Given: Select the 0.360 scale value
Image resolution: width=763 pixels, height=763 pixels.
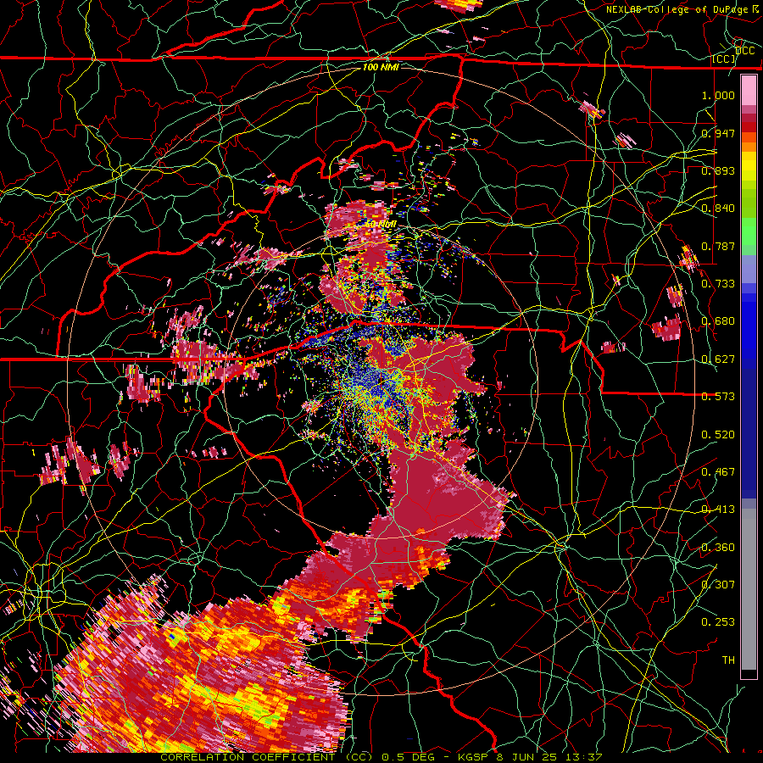Looking at the screenshot, I should click(718, 548).
